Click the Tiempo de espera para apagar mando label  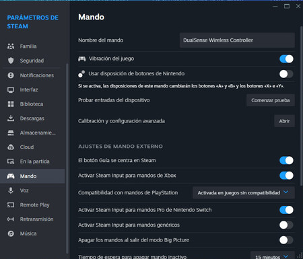132,257
